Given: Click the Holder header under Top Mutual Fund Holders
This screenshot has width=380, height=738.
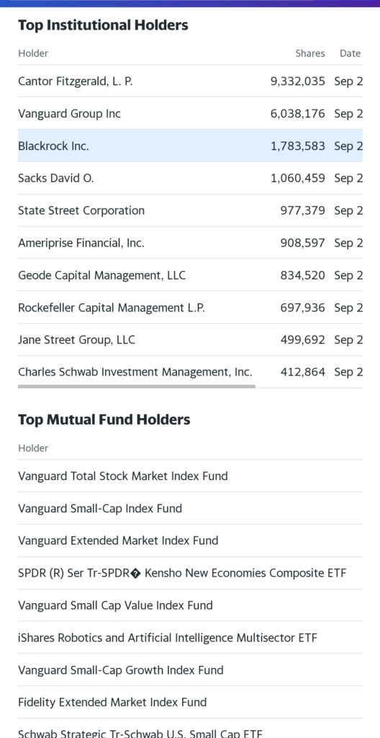Looking at the screenshot, I should (x=33, y=448).
